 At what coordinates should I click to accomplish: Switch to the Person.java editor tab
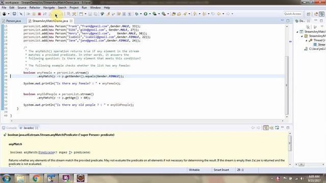[12, 21]
